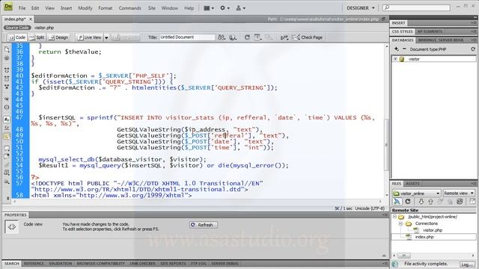Click Select Parent Tag icon

tap(7, 99)
